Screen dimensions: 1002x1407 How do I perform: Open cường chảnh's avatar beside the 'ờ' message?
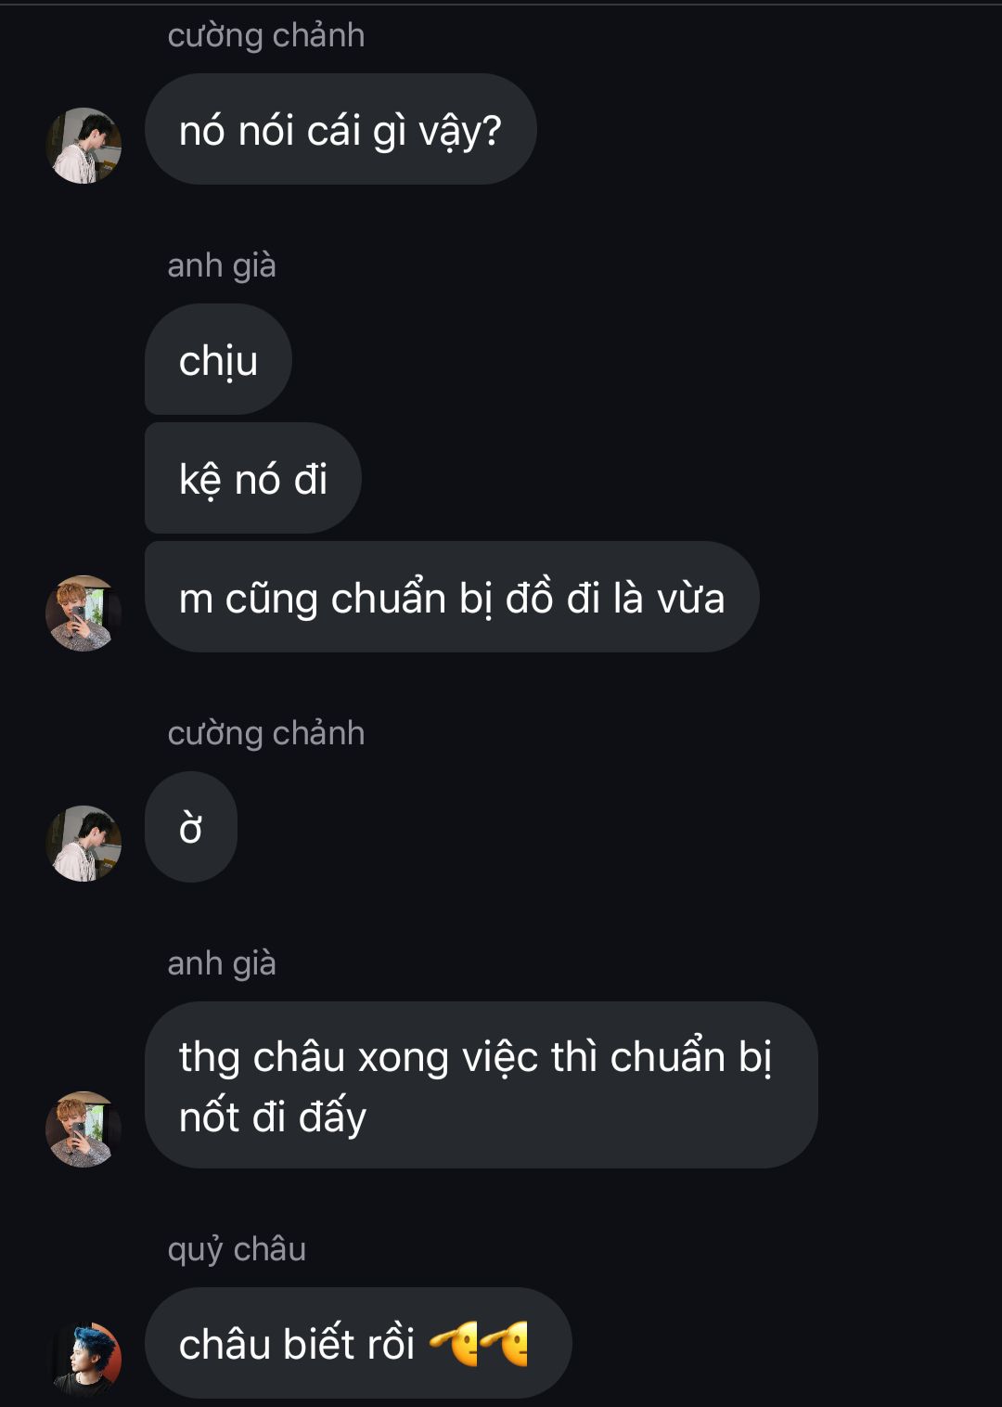point(83,844)
